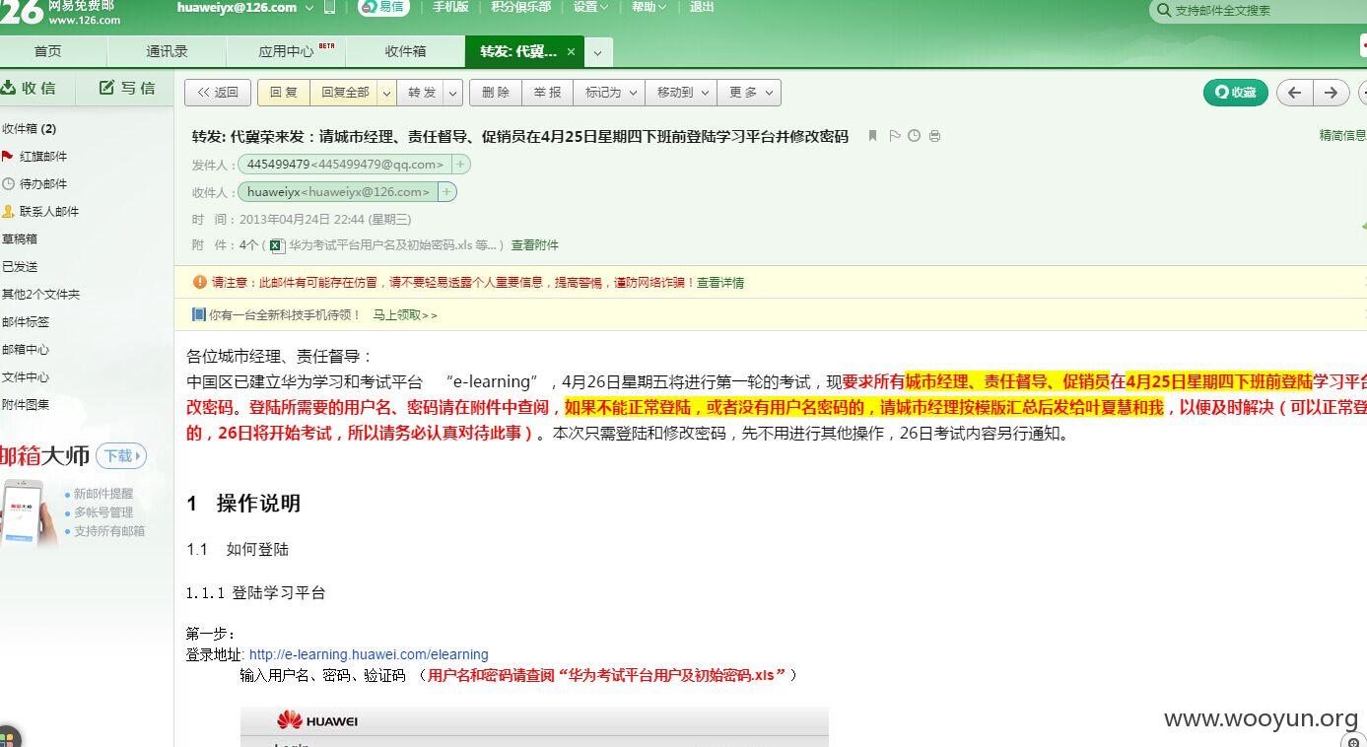Click the mobile phone icon beside account name
This screenshot has width=1367, height=747.
(329, 7)
